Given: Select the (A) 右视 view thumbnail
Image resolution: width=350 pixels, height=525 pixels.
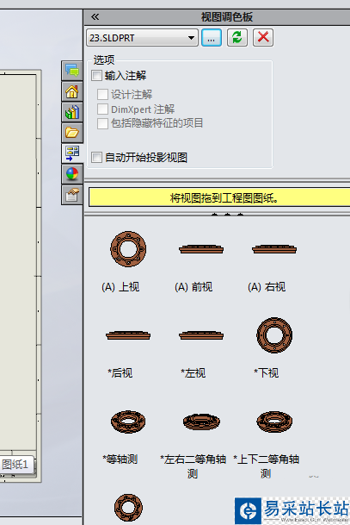Looking at the screenshot, I should (x=274, y=249).
